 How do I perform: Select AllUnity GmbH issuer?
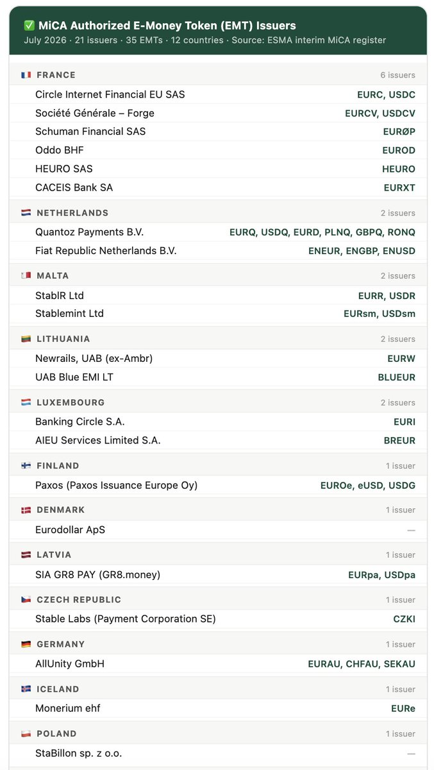point(70,663)
